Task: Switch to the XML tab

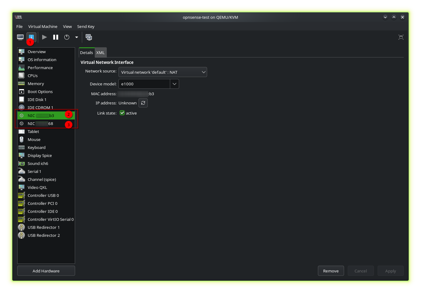Action: click(x=100, y=53)
